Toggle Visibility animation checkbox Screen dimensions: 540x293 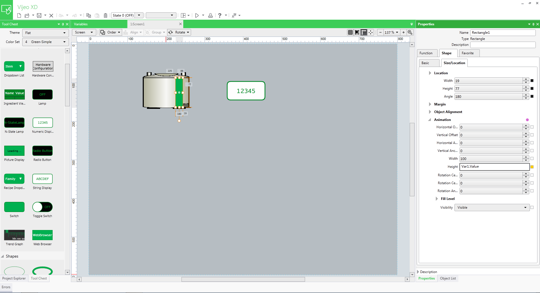pos(532,208)
